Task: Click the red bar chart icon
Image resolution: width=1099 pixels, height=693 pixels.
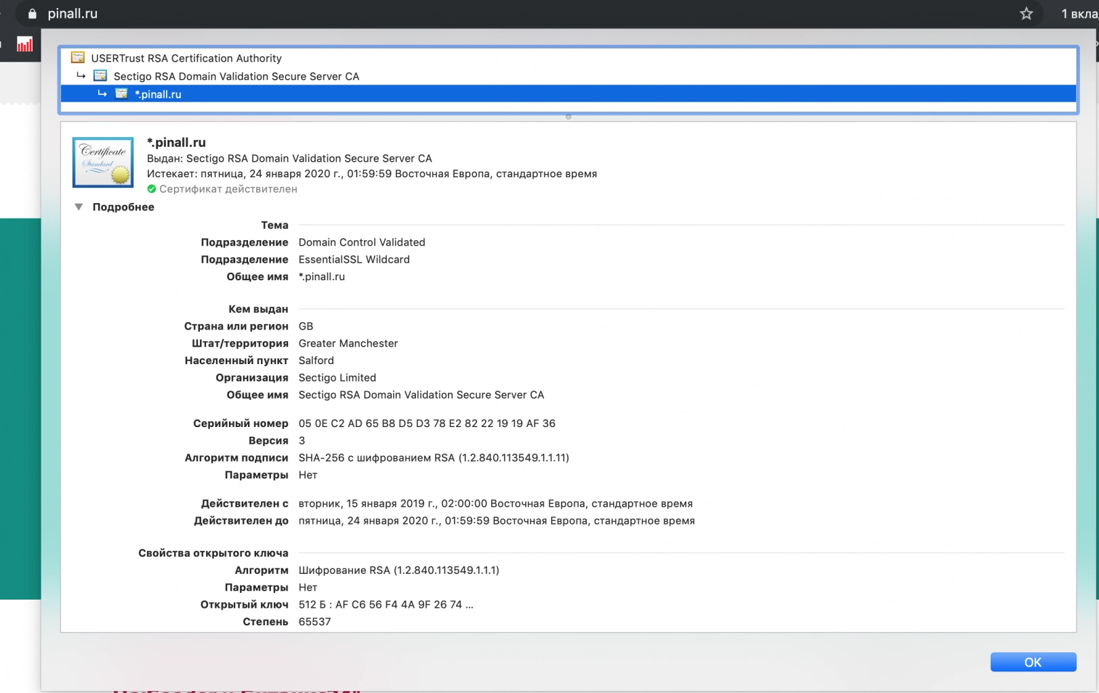Action: [25, 45]
